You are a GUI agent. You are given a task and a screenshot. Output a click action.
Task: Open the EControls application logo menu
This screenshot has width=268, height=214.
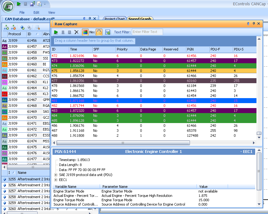(x=8, y=7)
